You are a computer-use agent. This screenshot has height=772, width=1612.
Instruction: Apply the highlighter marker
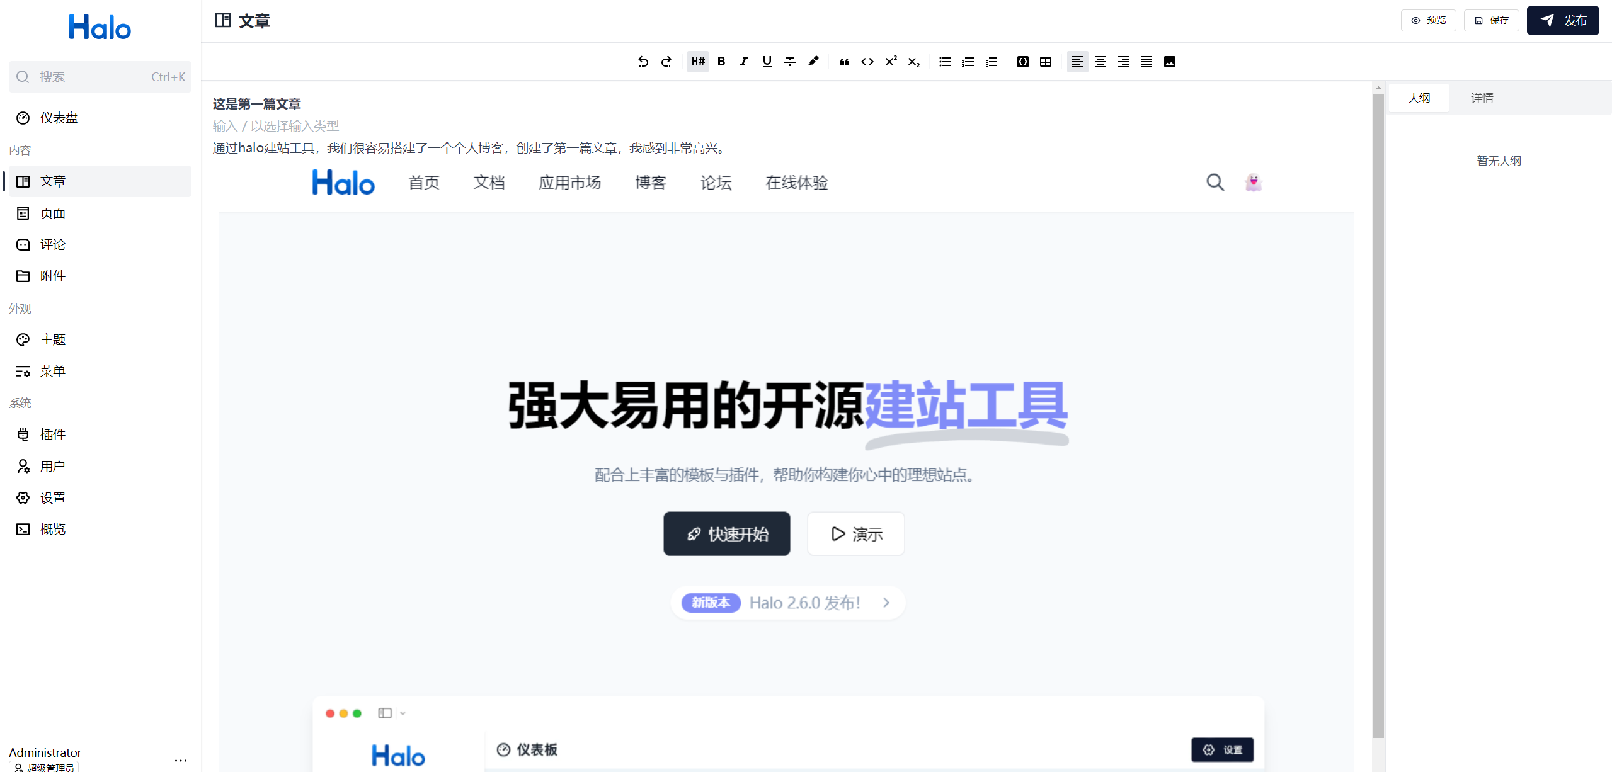pos(813,62)
